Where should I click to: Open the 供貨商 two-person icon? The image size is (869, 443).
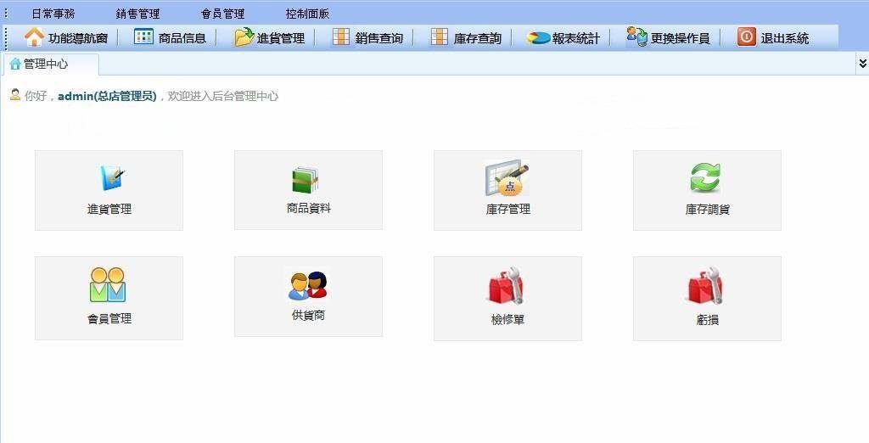(x=308, y=285)
